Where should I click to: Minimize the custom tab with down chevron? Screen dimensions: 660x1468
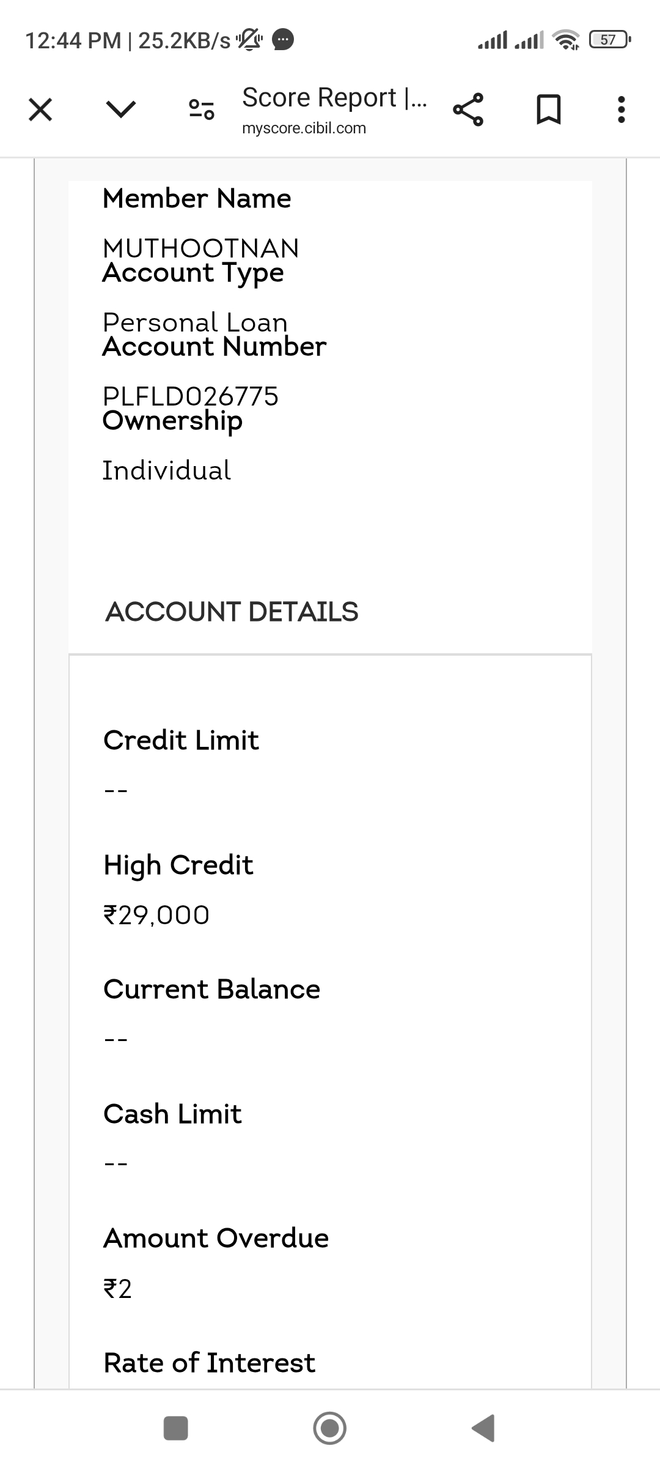(121, 110)
